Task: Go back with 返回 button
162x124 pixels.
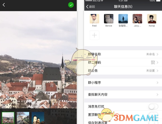Action: (90, 7)
